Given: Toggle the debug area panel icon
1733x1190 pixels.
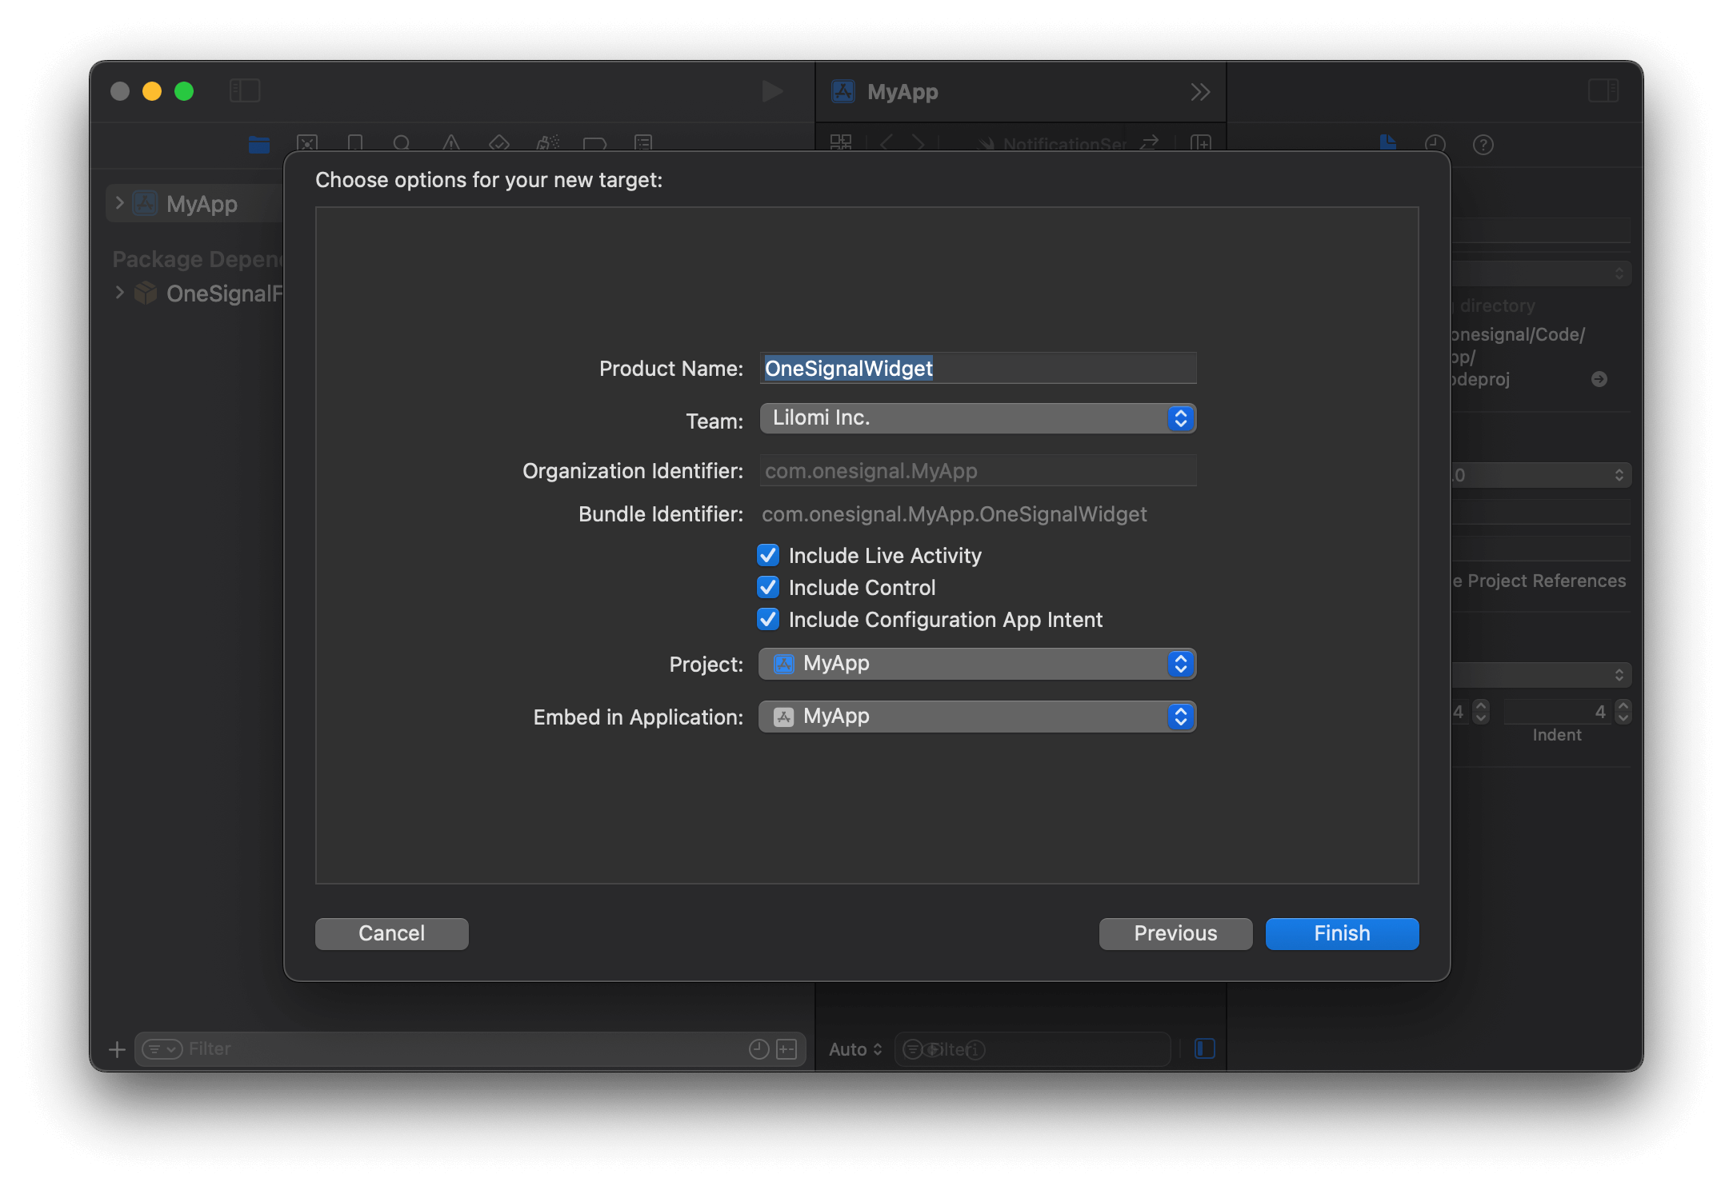Looking at the screenshot, I should [x=1205, y=1048].
